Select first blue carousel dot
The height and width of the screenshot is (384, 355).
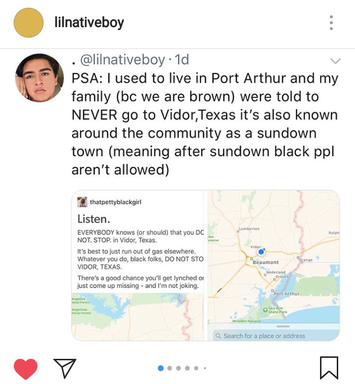pyautogui.click(x=161, y=368)
